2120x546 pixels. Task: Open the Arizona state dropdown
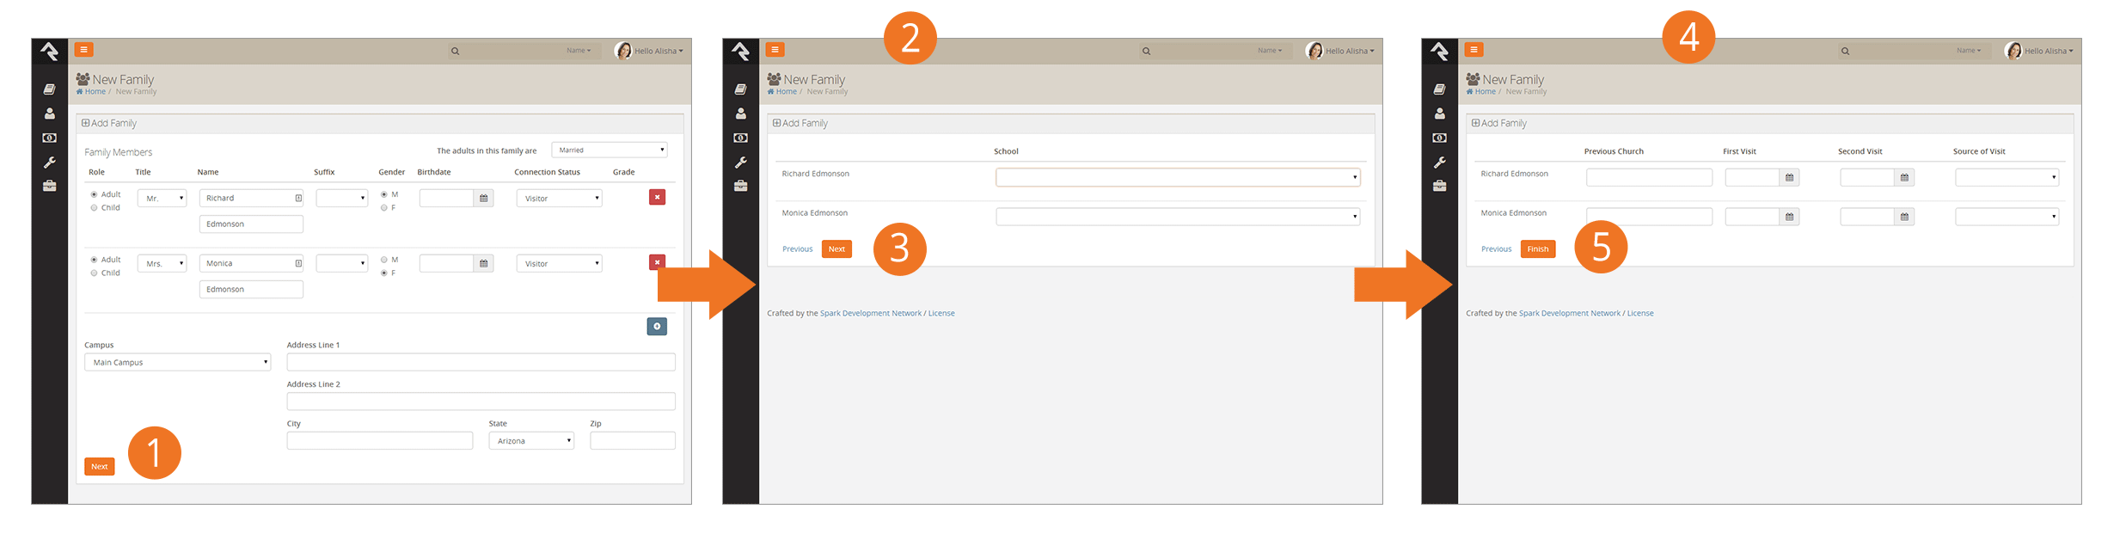click(532, 441)
